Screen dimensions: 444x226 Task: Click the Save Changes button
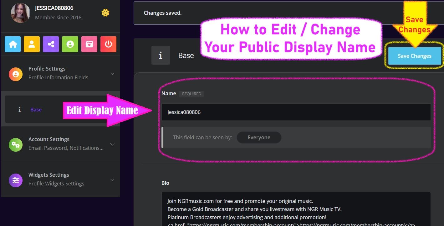(414, 56)
